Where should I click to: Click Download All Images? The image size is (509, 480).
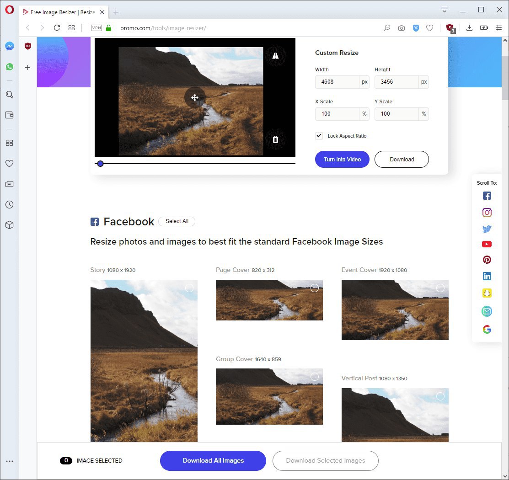(x=213, y=460)
